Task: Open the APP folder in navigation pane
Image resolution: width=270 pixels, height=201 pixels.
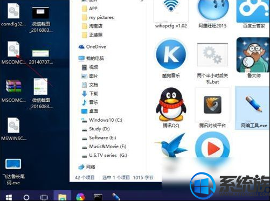Action: (90, 9)
